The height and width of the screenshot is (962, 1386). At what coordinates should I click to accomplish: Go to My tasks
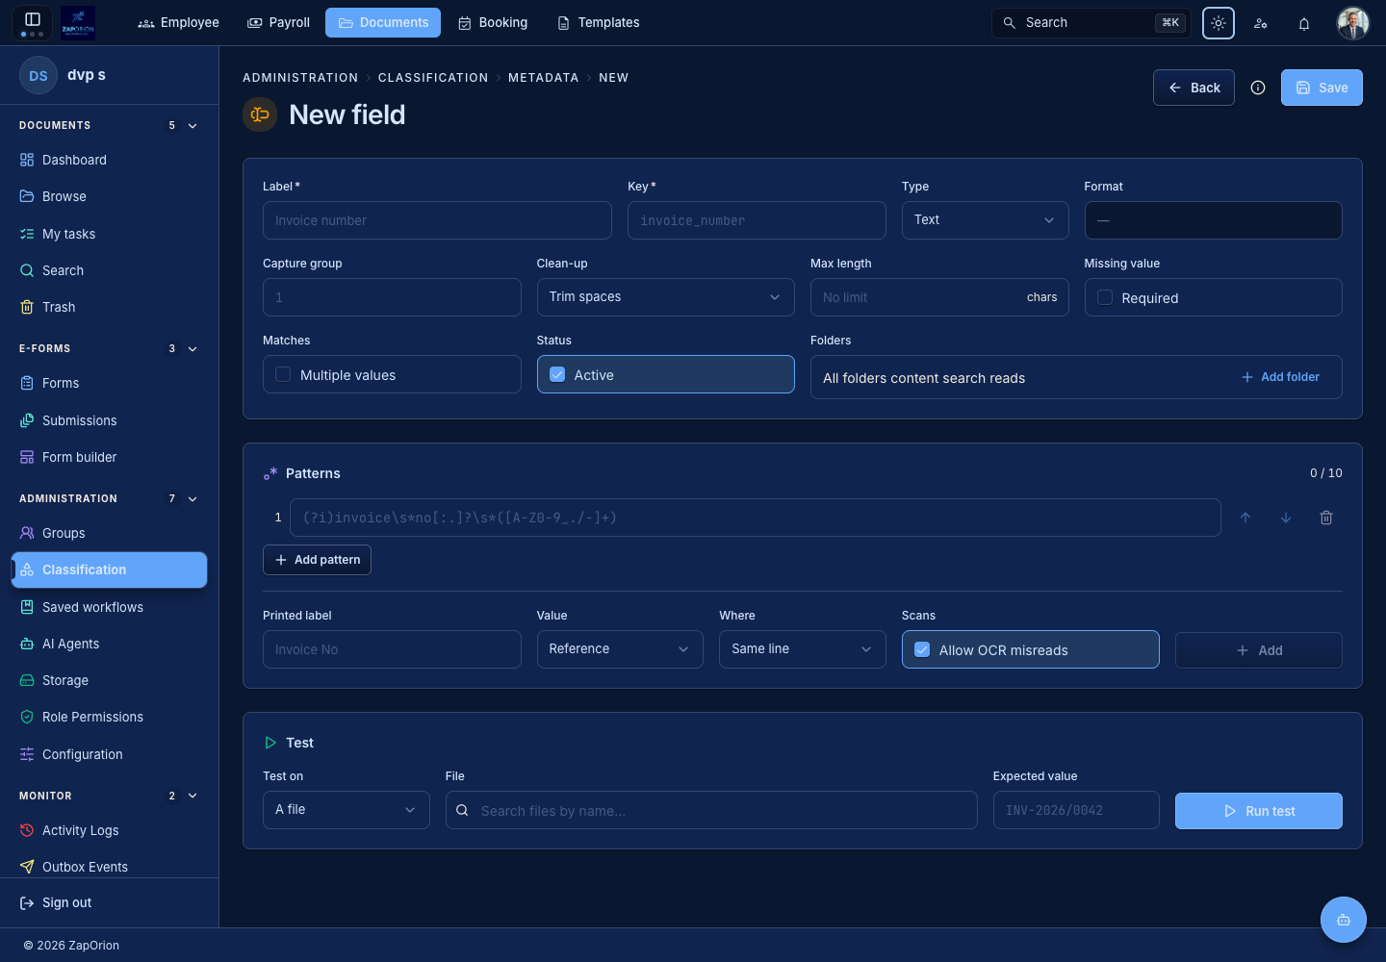pyautogui.click(x=109, y=234)
